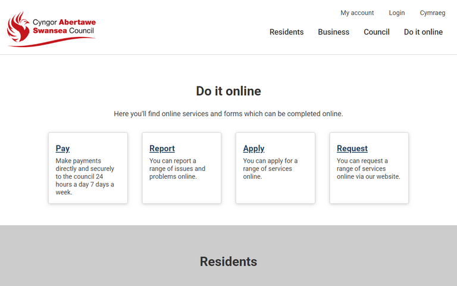Click the Apply link
Viewport: 457px width, 286px height.
[x=253, y=148]
